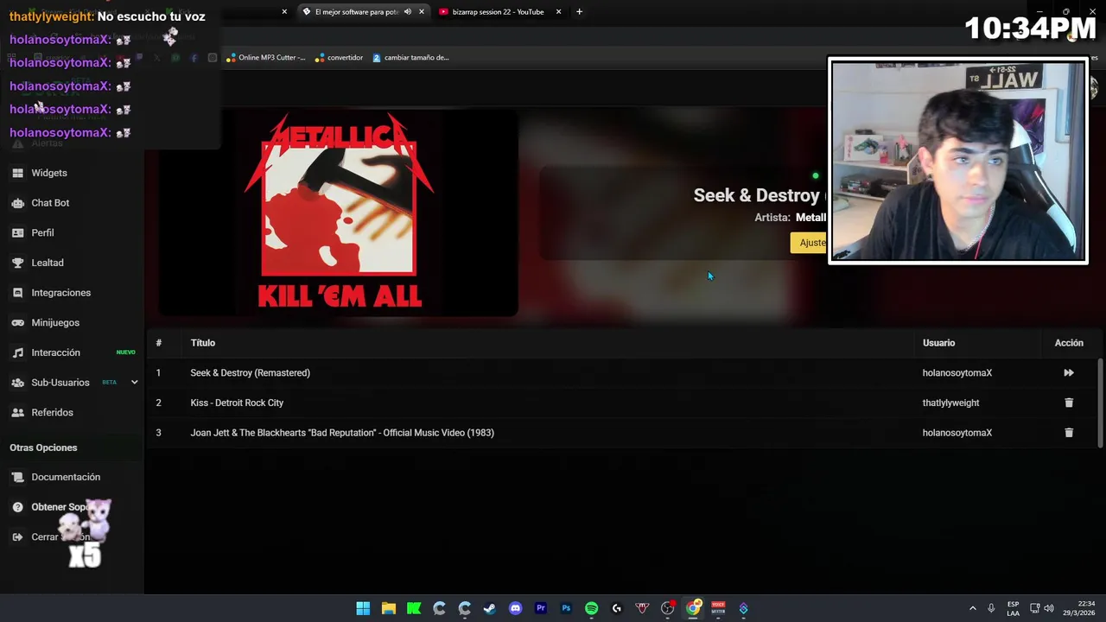Viewport: 1106px width, 622px height.
Task: Launch Steam from the taskbar
Action: click(x=490, y=608)
